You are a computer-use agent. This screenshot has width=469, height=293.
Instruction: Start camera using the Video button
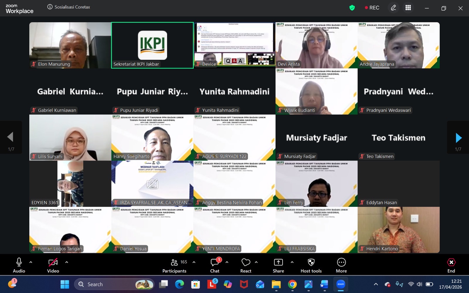[53, 265]
